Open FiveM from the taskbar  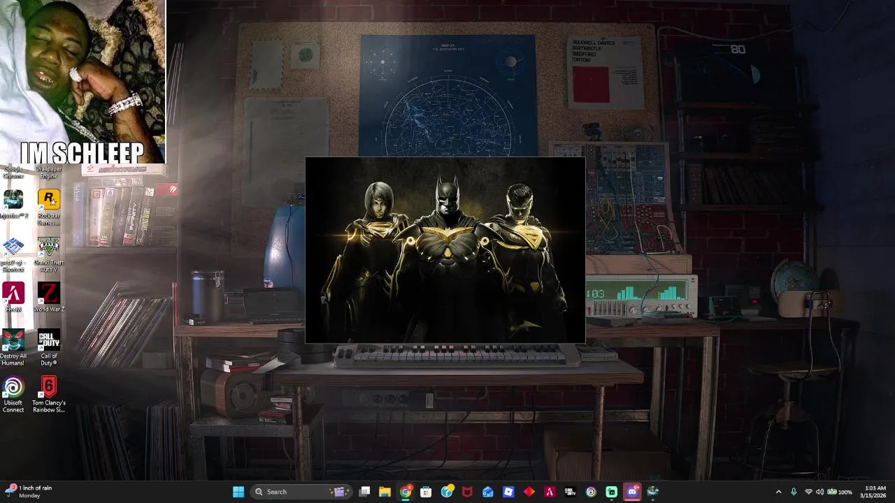(x=550, y=492)
